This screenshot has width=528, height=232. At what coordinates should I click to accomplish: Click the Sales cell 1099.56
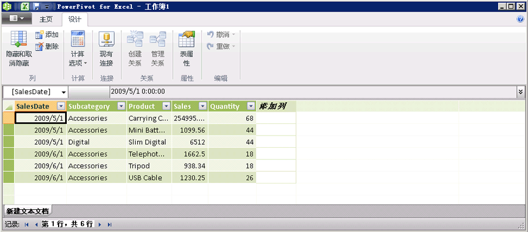(190, 130)
